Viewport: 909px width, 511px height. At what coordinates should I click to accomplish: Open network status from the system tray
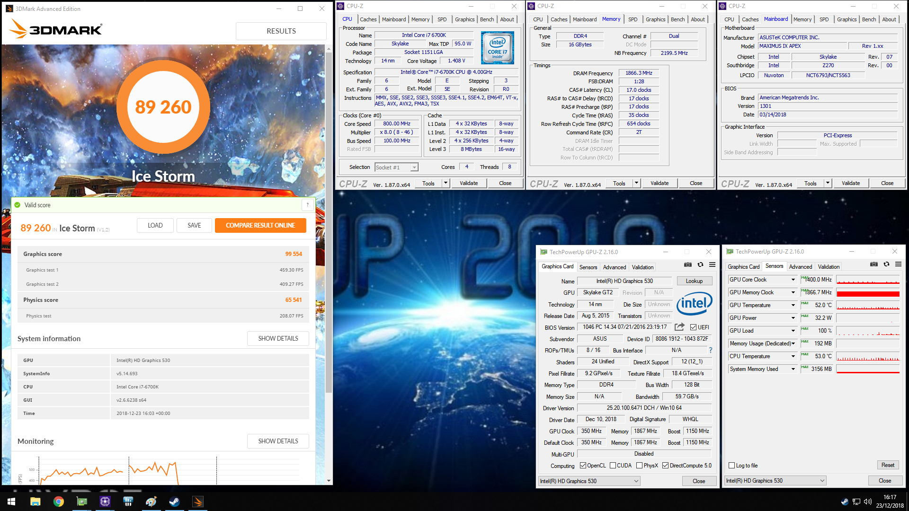click(x=856, y=502)
